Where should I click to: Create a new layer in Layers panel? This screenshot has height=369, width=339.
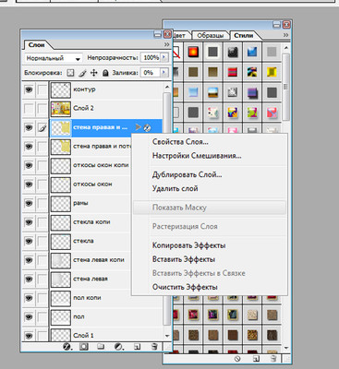coord(137,347)
